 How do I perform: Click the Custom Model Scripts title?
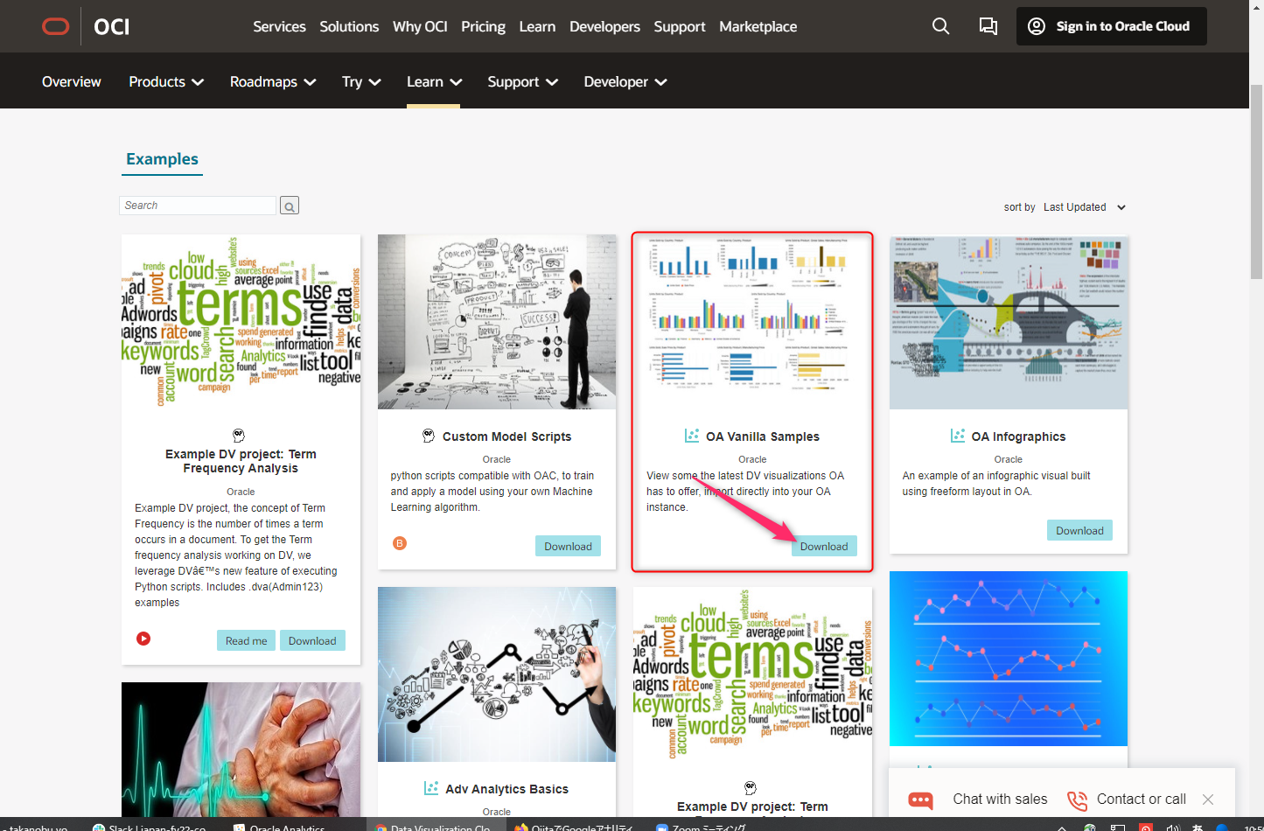[x=506, y=436]
